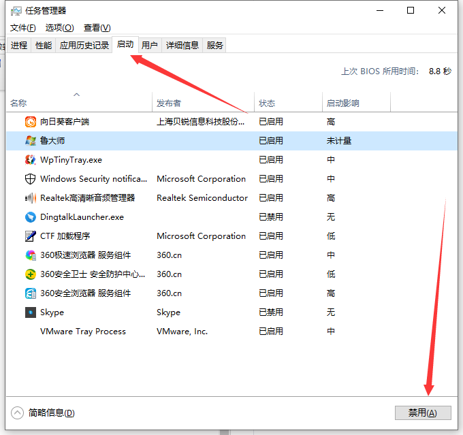Switch to the 详细信息 tab
Viewport: 463px width, 435px height.
coord(182,46)
